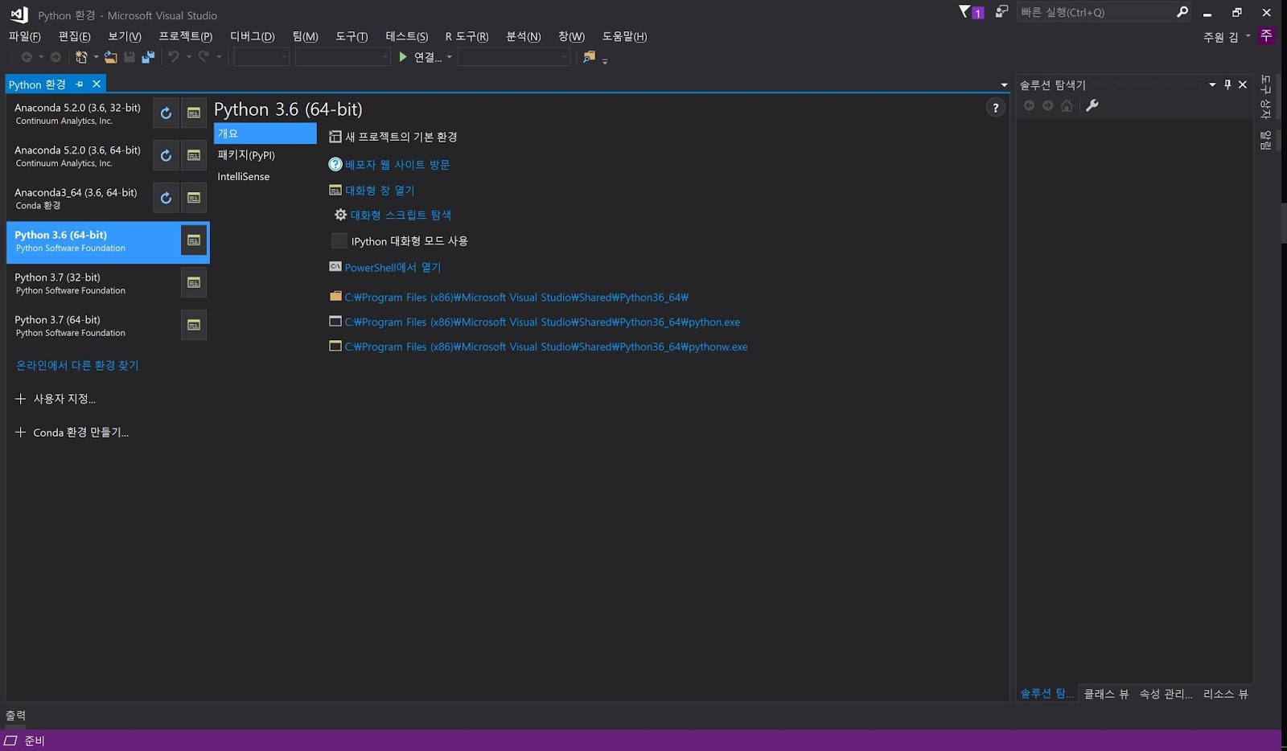Enable IPython 대화형 모드 사용 checkbox

tap(339, 241)
